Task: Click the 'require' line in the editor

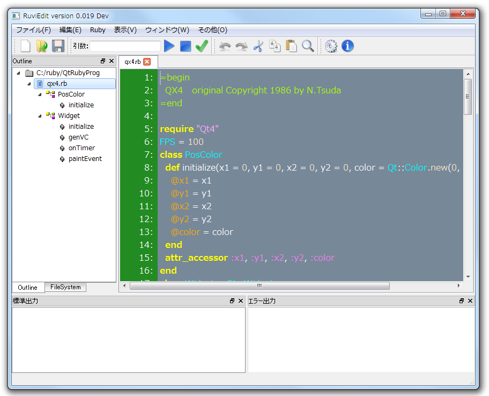Action: [189, 129]
